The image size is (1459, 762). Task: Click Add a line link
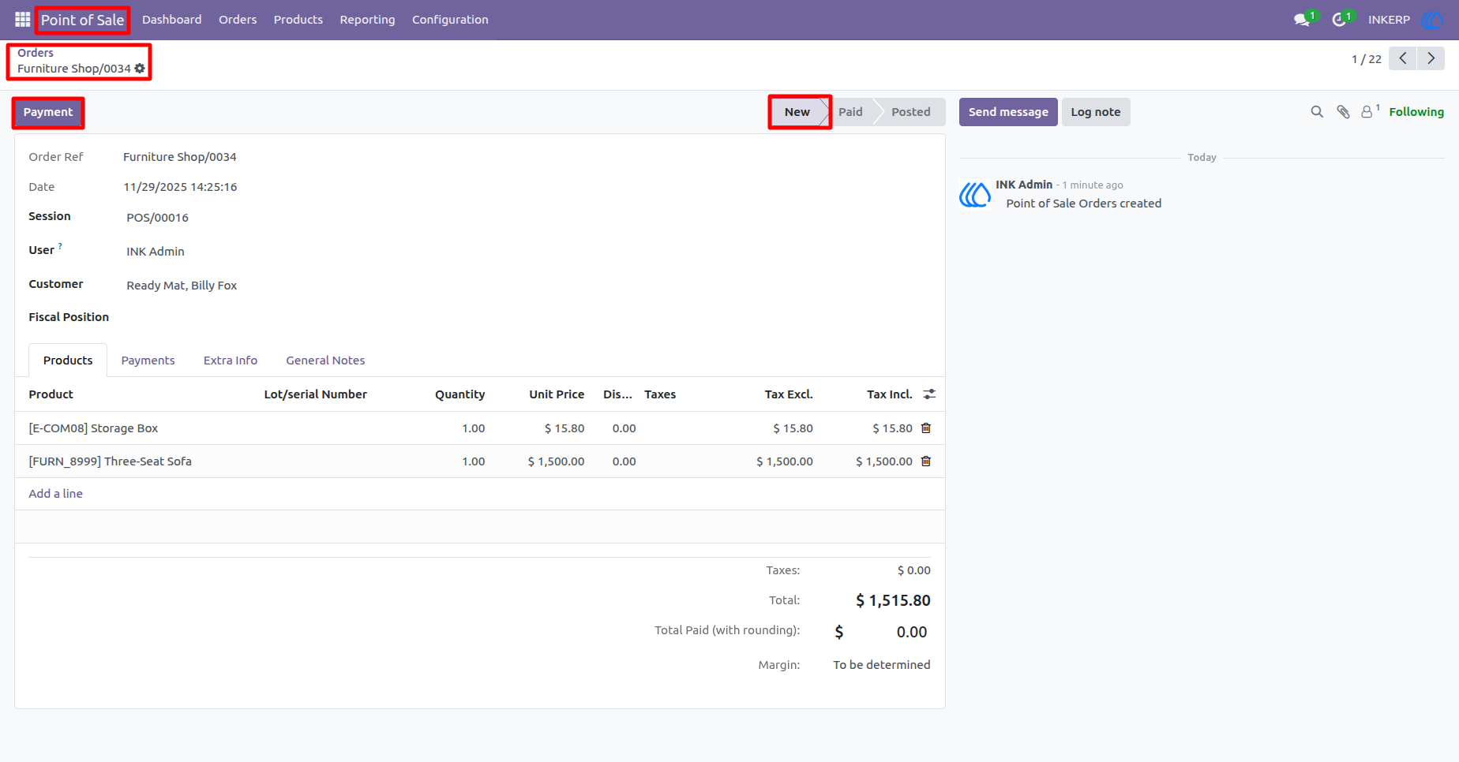56,494
